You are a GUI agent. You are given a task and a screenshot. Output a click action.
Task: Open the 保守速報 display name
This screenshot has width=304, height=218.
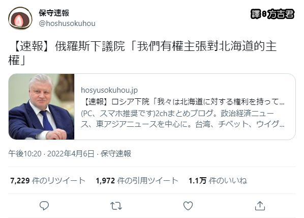coord(54,13)
